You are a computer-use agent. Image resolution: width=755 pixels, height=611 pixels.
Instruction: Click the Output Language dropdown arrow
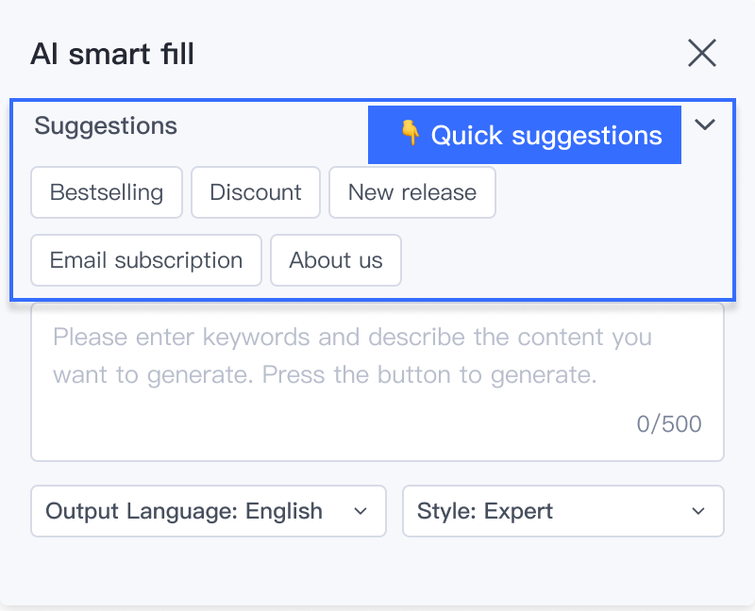pyautogui.click(x=360, y=511)
